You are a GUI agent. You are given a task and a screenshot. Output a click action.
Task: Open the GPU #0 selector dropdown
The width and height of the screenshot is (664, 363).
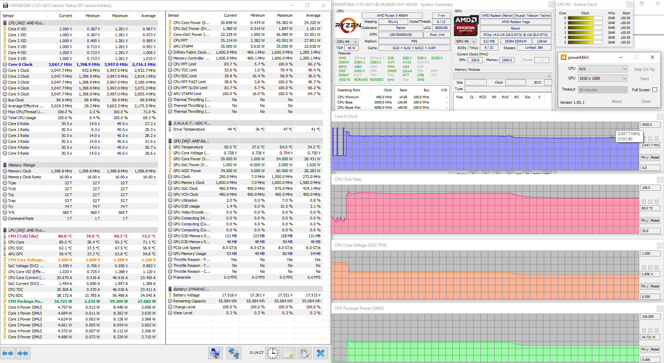tap(466, 41)
